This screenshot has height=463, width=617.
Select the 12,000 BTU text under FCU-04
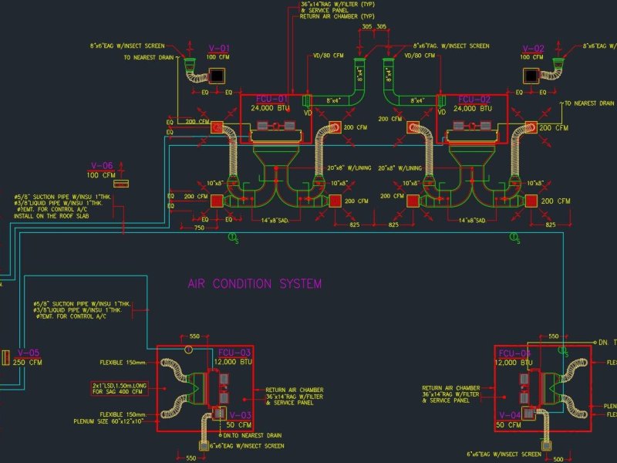click(514, 362)
